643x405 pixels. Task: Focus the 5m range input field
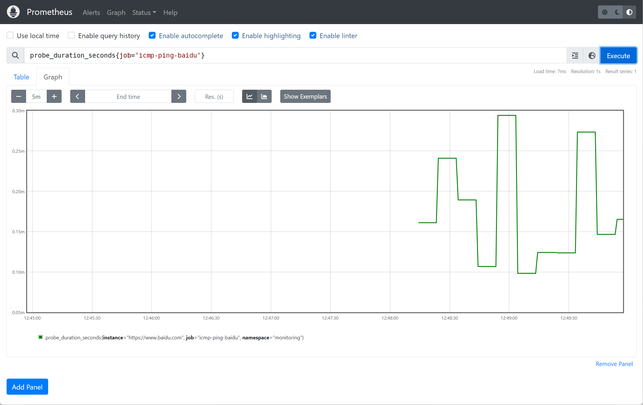click(x=36, y=97)
